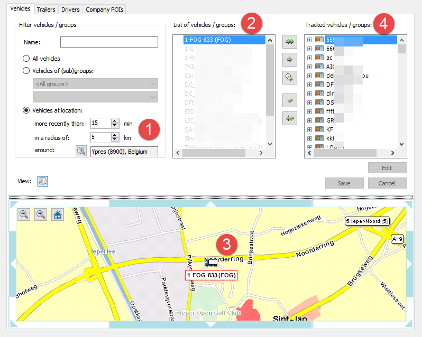This screenshot has height=337, width=422.
Task: Open the Company POIs tab
Action: tap(104, 10)
